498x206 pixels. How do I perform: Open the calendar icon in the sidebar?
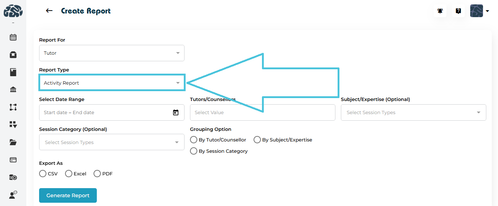pos(13,37)
